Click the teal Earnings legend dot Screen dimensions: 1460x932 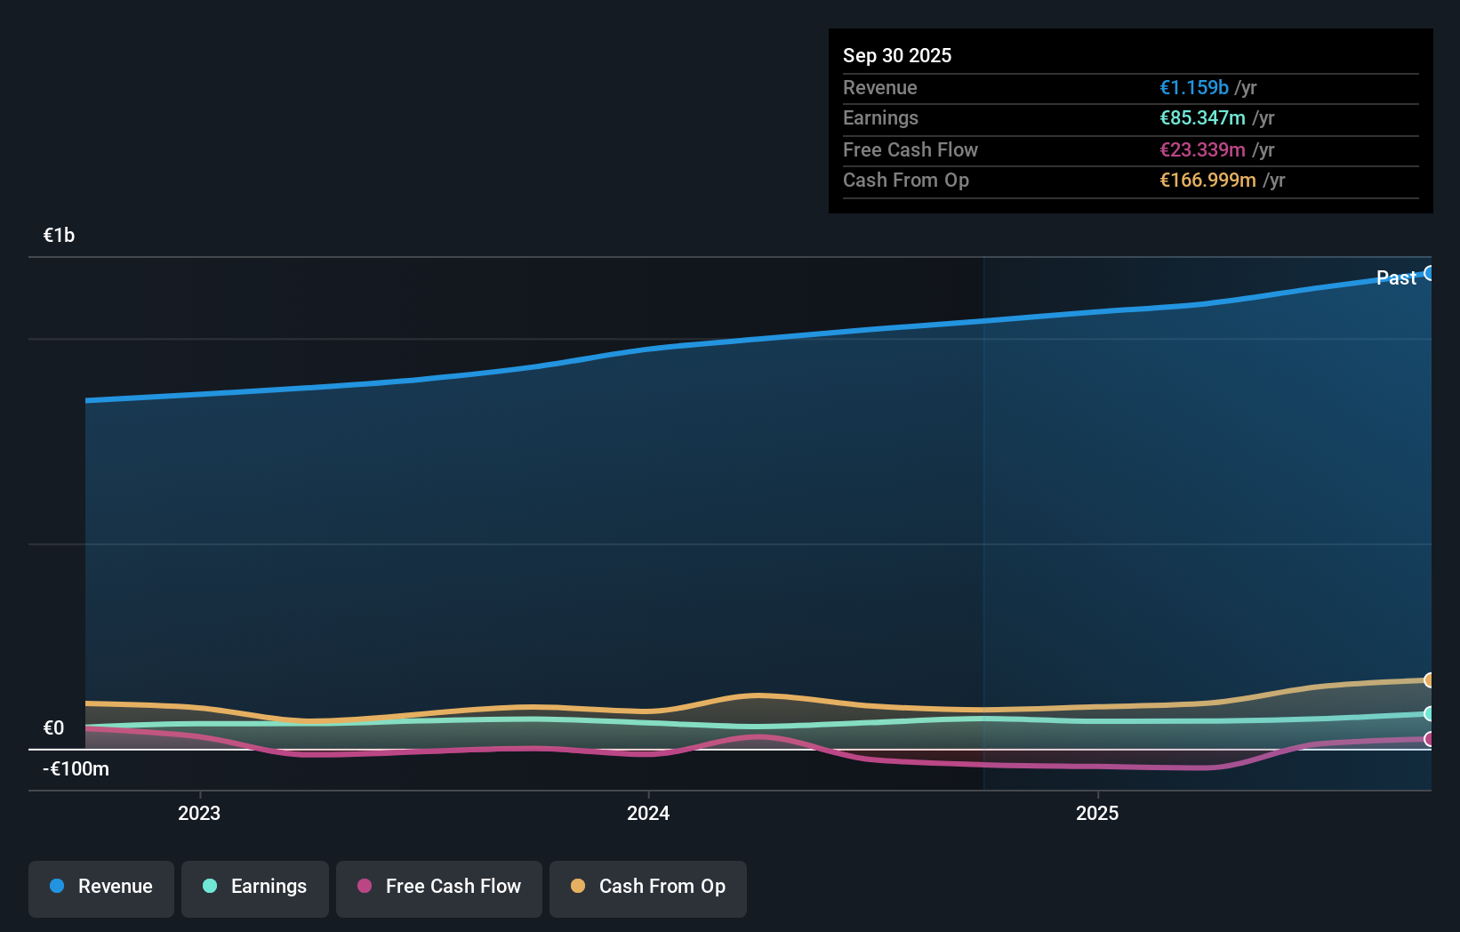(208, 886)
